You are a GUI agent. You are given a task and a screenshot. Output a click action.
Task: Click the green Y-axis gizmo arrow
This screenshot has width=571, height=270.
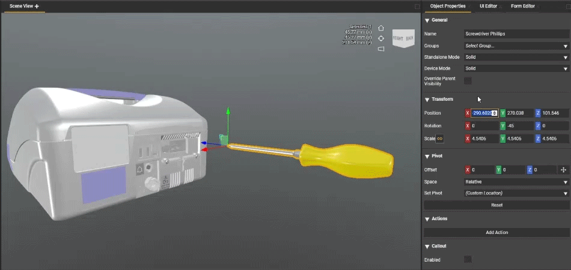(227, 113)
